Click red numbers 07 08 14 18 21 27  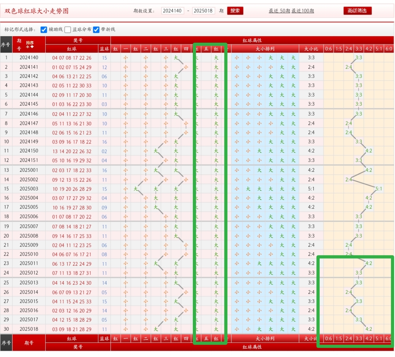coord(72,227)
